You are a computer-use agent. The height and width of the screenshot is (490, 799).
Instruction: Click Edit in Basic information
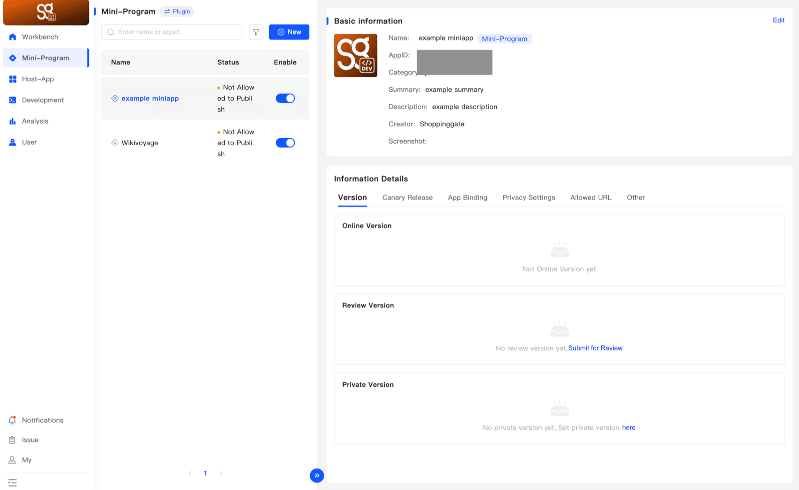779,20
